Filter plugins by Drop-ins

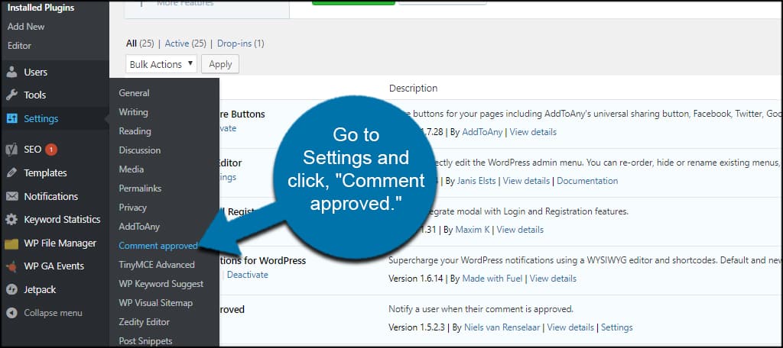(235, 43)
